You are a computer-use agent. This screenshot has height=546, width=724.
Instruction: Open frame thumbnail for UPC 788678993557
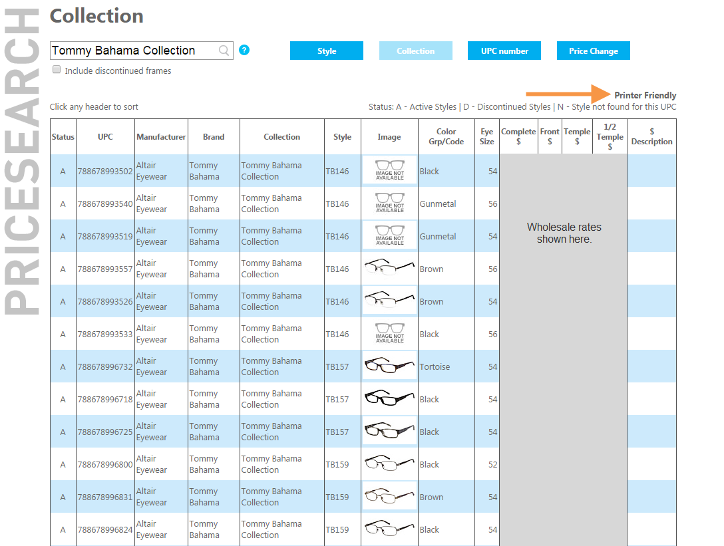[390, 269]
